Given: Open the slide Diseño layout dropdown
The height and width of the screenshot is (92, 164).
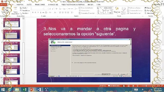Looking at the screenshot, I should (x=24, y=8).
